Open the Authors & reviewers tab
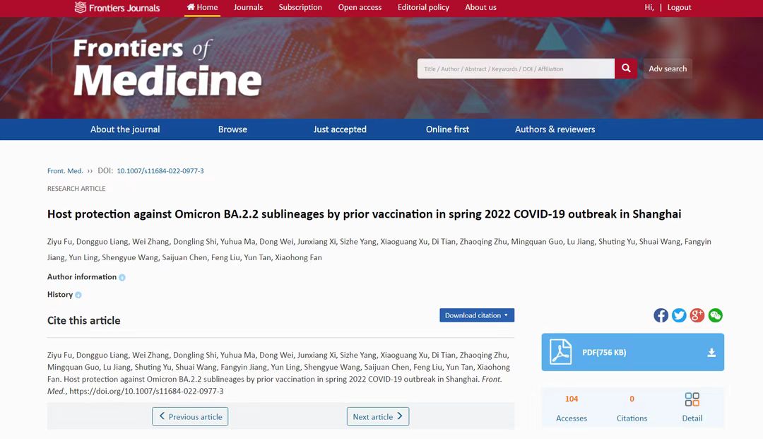Viewport: 763px width, 439px height. (555, 129)
